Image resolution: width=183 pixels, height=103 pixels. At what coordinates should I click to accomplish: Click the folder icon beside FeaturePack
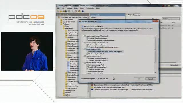(x=63, y=29)
